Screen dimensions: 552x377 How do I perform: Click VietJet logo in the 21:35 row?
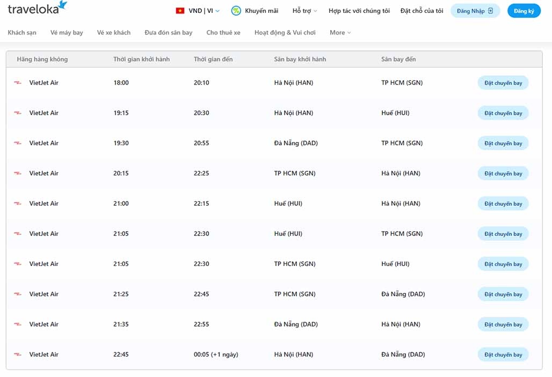(x=18, y=324)
